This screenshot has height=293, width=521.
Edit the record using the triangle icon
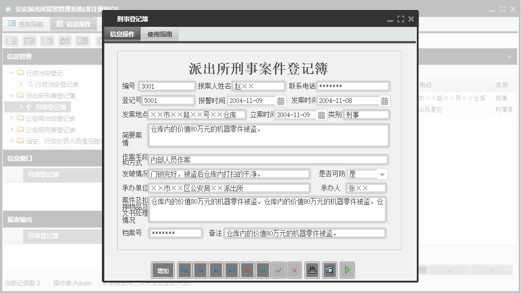pos(263,270)
